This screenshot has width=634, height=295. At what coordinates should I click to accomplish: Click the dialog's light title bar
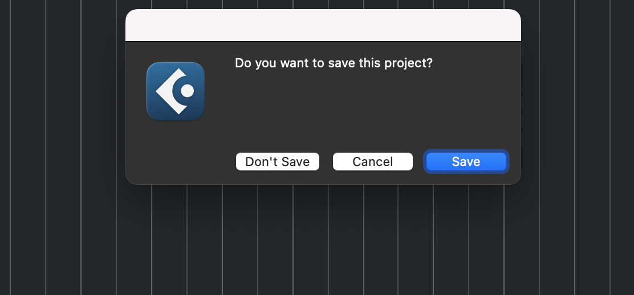[x=323, y=26]
